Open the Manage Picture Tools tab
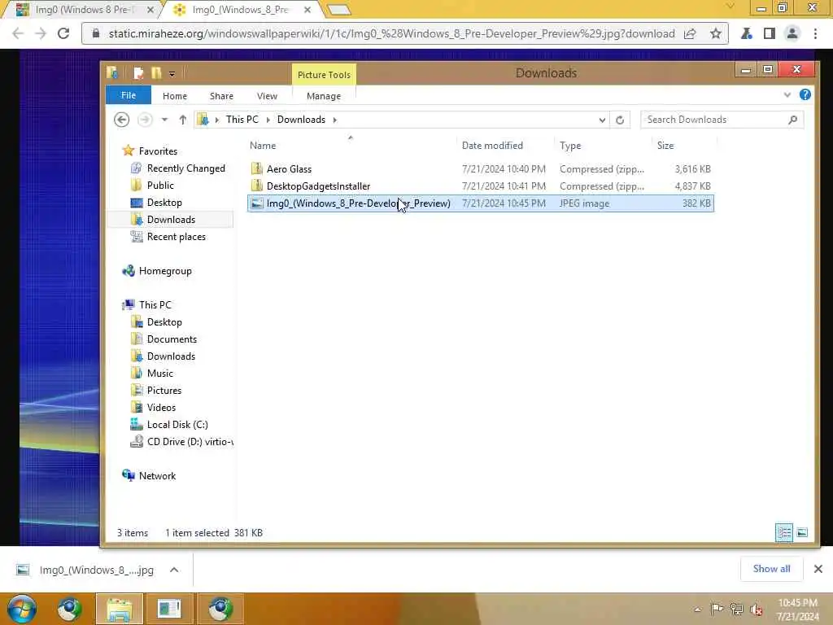The image size is (833, 625). tap(324, 96)
